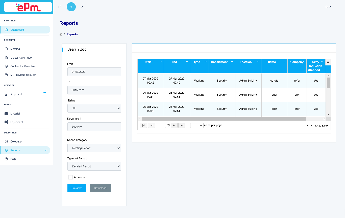Click the Download button
The image size is (345, 218).
pyautogui.click(x=100, y=188)
